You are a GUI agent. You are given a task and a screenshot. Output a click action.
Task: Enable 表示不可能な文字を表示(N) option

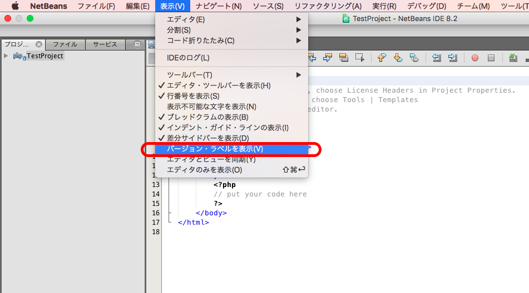pos(232,107)
